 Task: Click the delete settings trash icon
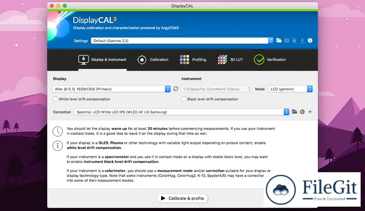tap(294, 41)
